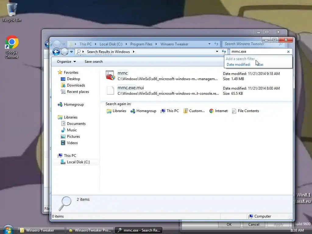Click OK in the background dialog
Image resolution: width=312 pixels, height=234 pixels.
point(229,225)
